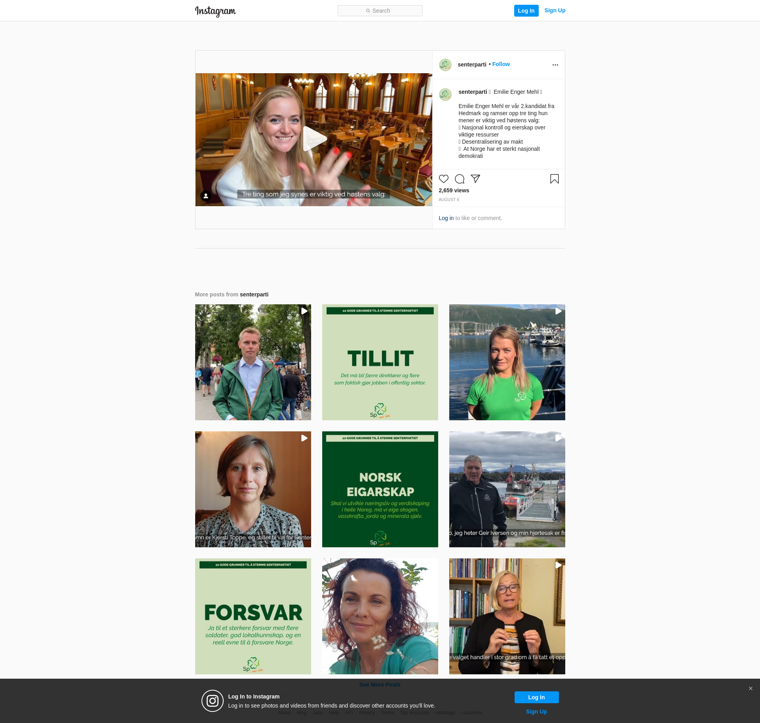Click the Locations footer link
Viewport: 760px width, 723px height.
click(x=472, y=713)
